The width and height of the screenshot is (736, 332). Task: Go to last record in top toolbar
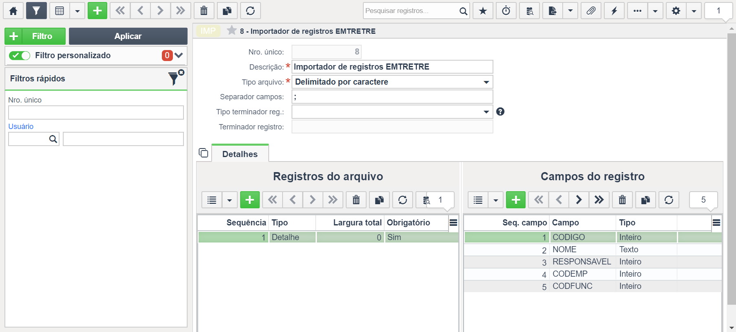[x=181, y=11]
